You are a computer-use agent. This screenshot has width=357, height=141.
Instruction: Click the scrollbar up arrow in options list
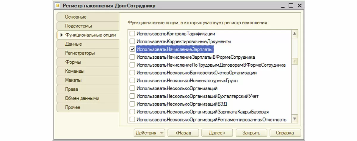[x=295, y=33]
